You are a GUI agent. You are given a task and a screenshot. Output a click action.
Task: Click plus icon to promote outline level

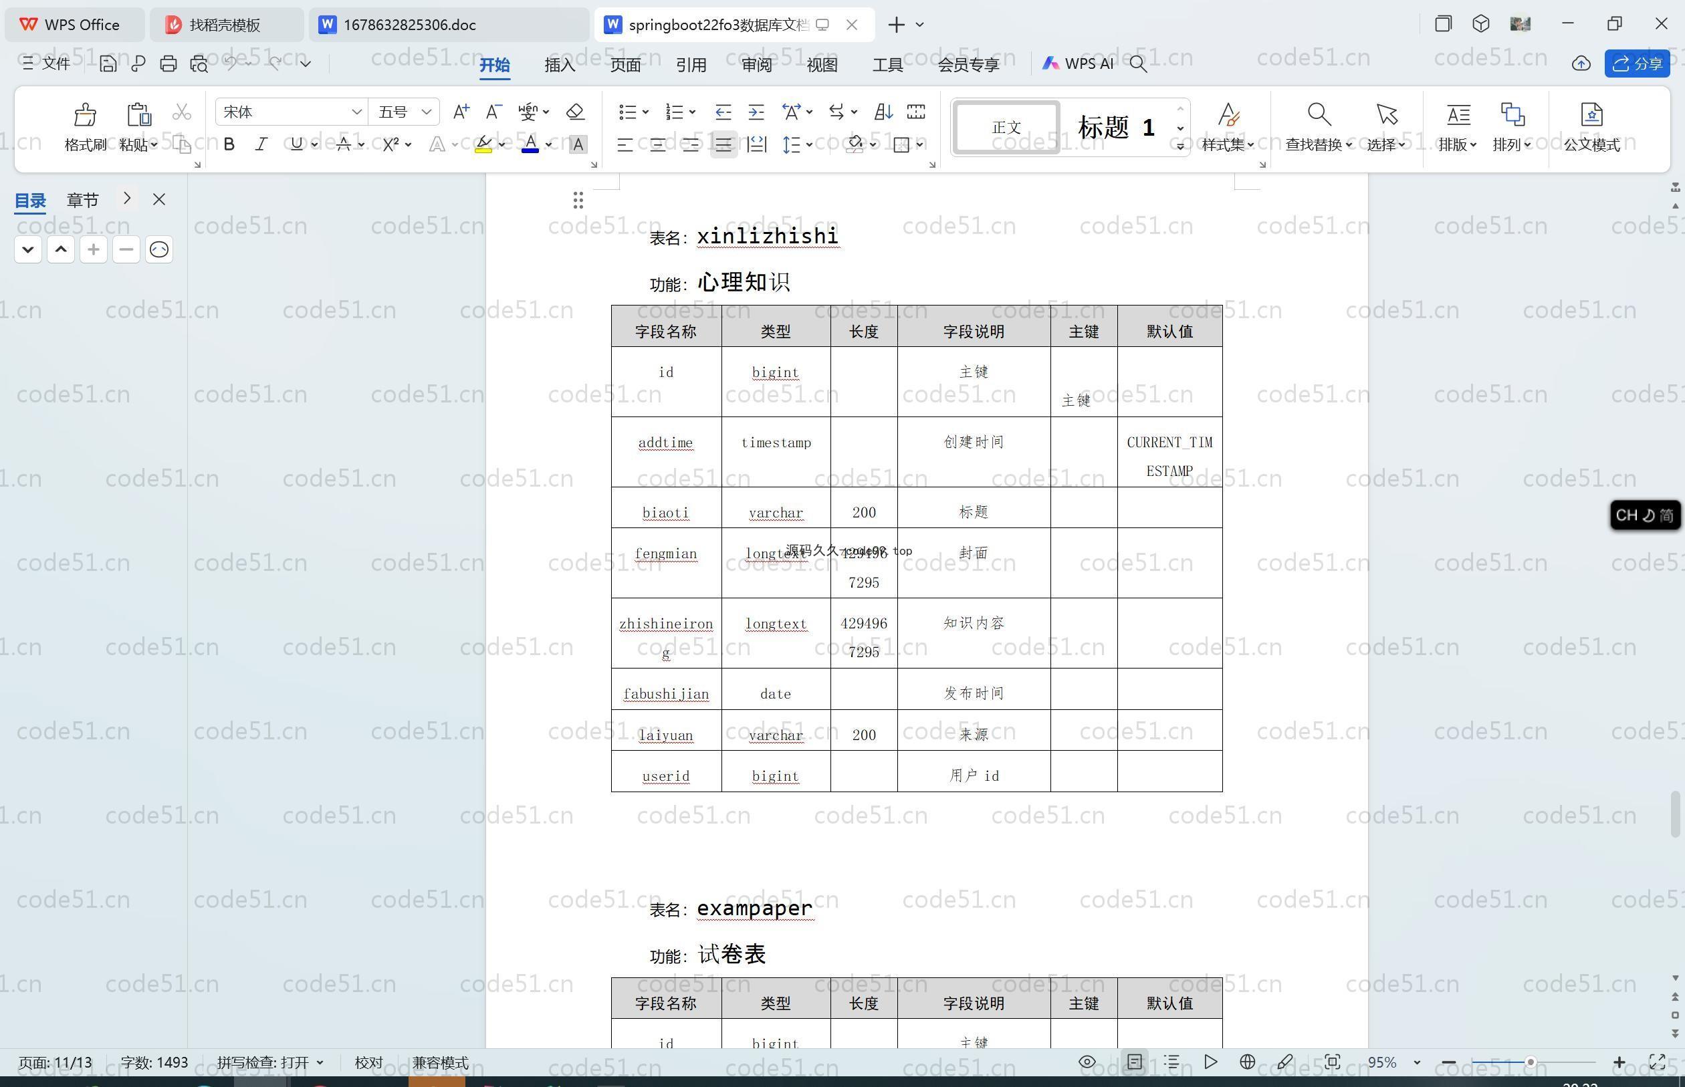tap(93, 249)
